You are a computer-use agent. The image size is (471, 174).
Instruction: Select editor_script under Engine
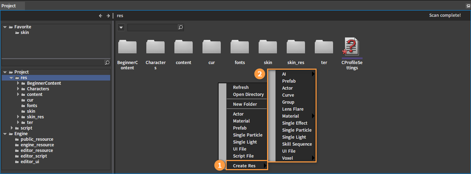pos(34,156)
